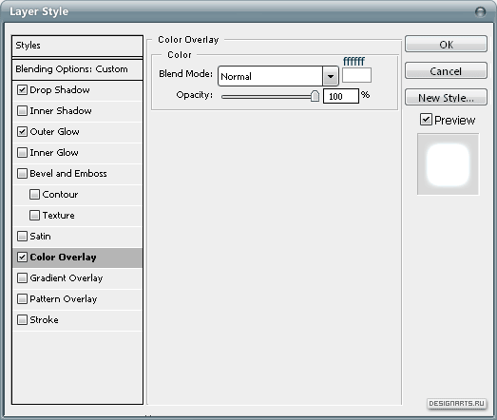The width and height of the screenshot is (497, 420).
Task: Enable the Pattern Overlay checkbox
Action: coord(22,299)
